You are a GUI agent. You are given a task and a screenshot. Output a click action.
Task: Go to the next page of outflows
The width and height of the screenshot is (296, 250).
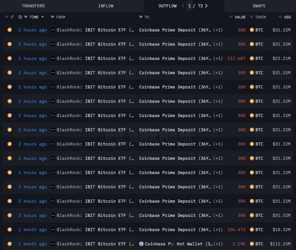206,6
